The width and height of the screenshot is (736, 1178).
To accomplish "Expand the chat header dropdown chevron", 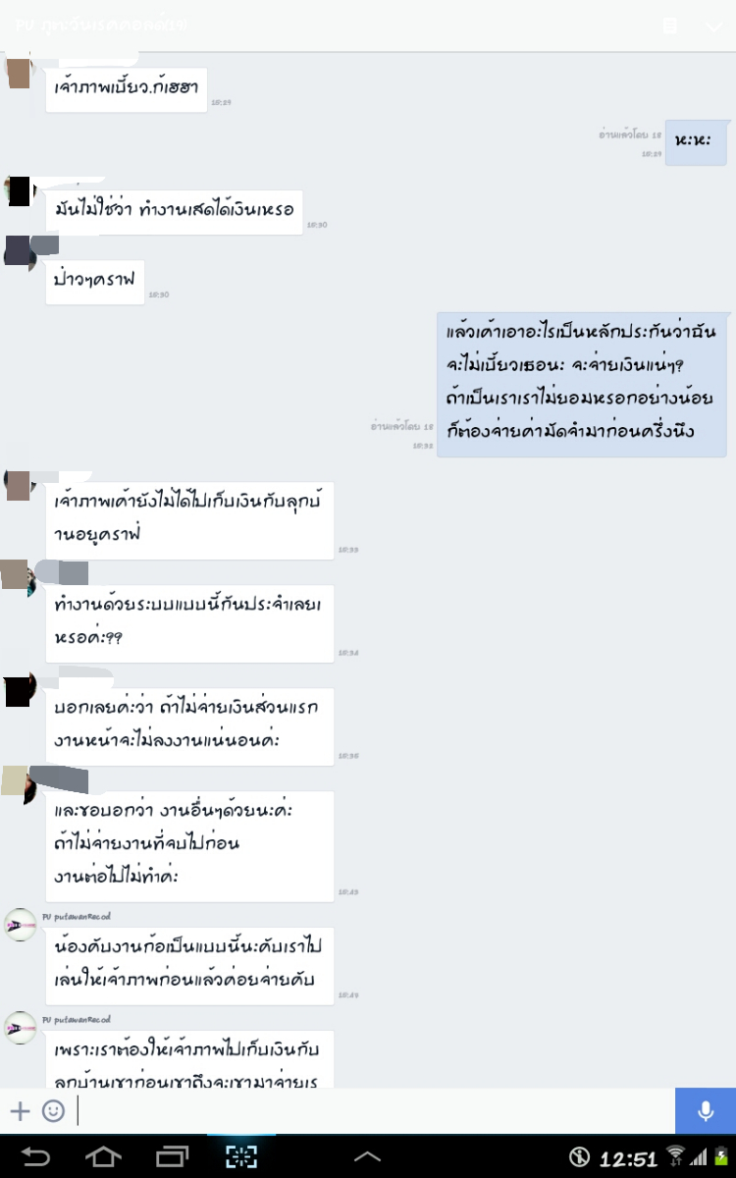I will (x=713, y=27).
